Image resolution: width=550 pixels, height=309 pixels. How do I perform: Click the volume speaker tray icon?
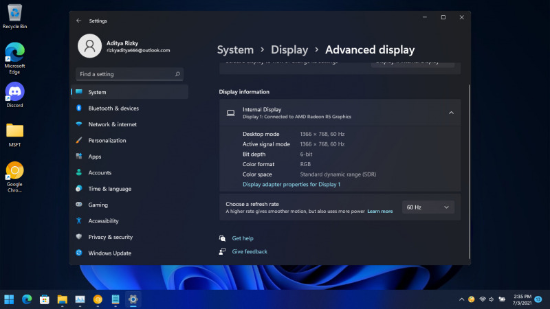coord(492,299)
